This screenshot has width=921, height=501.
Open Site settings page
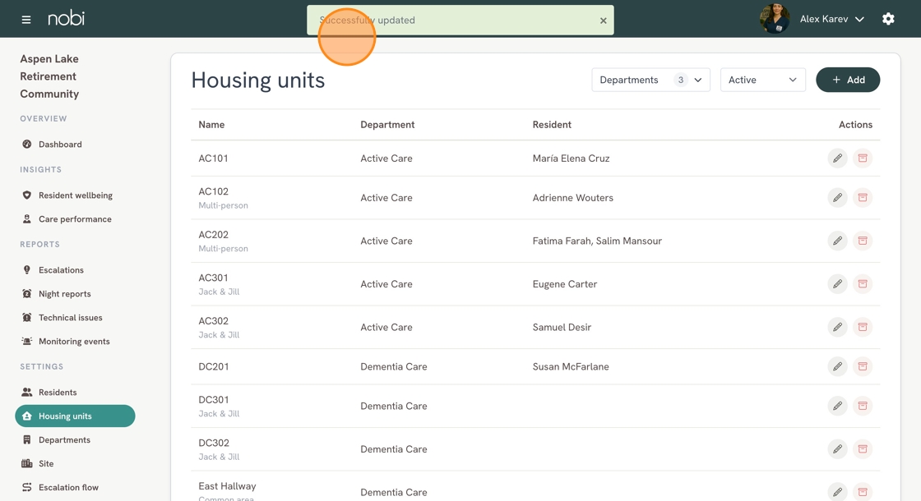pos(75,463)
